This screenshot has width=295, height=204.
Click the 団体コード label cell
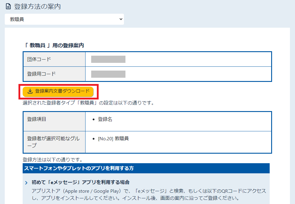54,59
